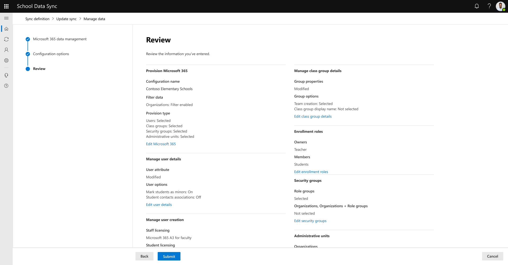Click Student contacts associations: Off text
The width and height of the screenshot is (508, 265).
click(x=174, y=197)
